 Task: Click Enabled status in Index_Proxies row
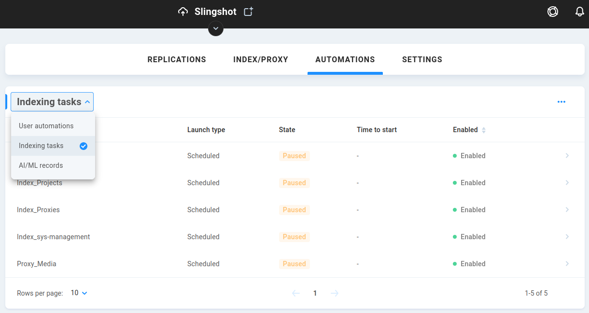click(x=469, y=210)
